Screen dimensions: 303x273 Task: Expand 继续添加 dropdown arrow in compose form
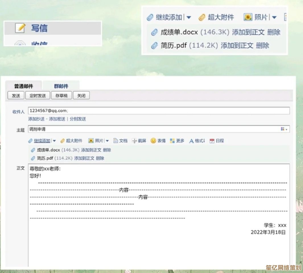coord(54,141)
